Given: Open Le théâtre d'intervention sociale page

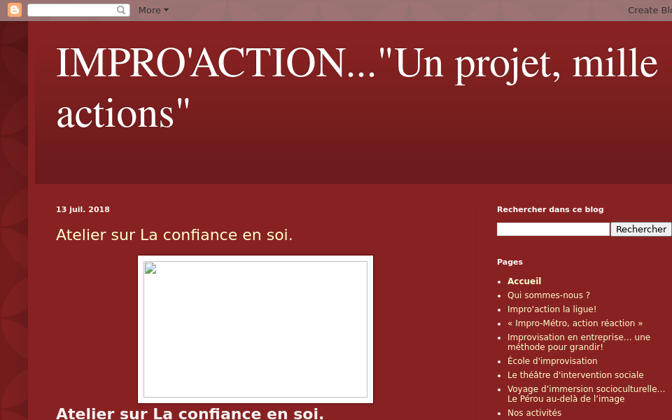Looking at the screenshot, I should click(x=575, y=374).
